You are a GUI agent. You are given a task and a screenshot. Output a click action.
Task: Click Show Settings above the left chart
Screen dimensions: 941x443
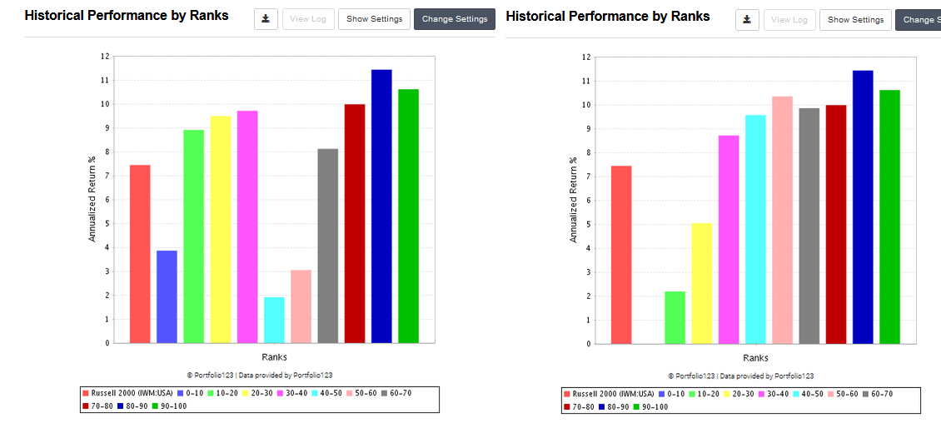[x=375, y=19]
